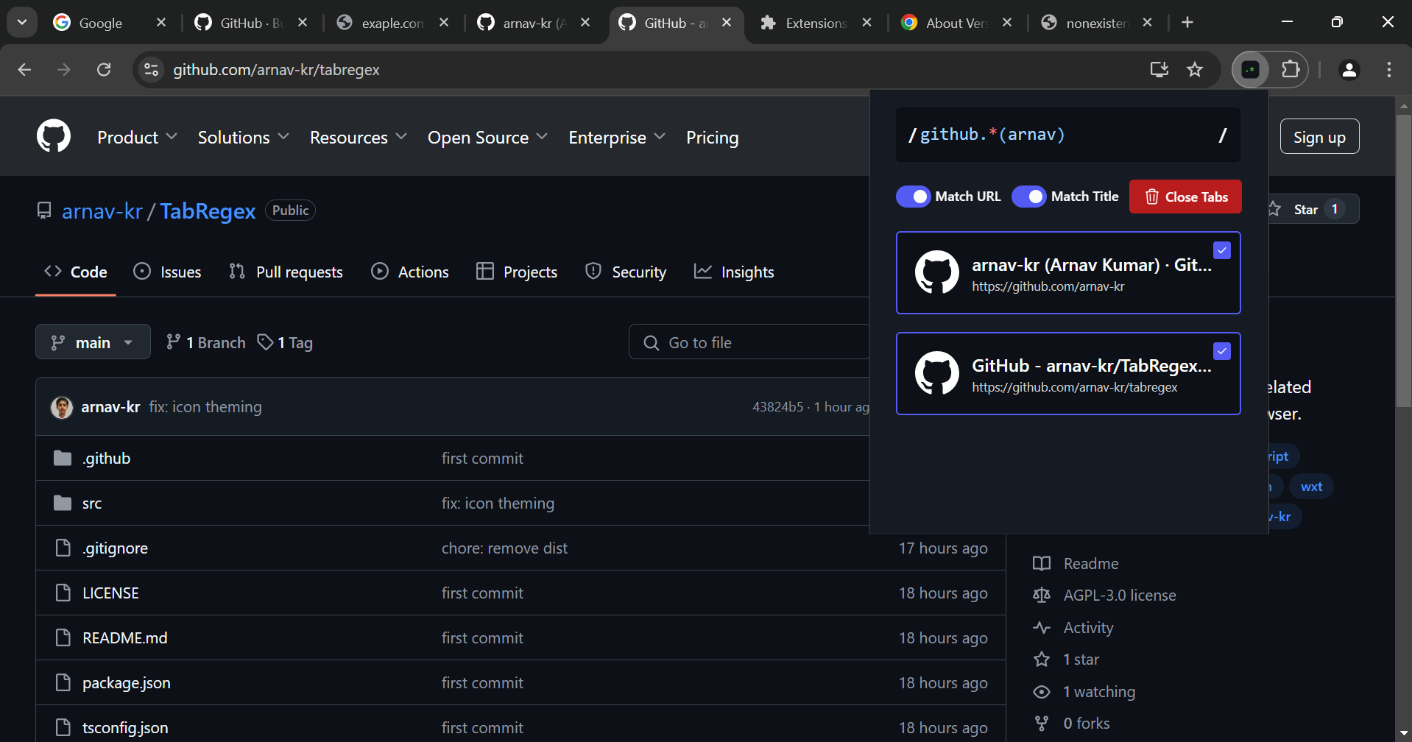Open the Activity link in sidebar
1412x742 pixels.
[1088, 628]
